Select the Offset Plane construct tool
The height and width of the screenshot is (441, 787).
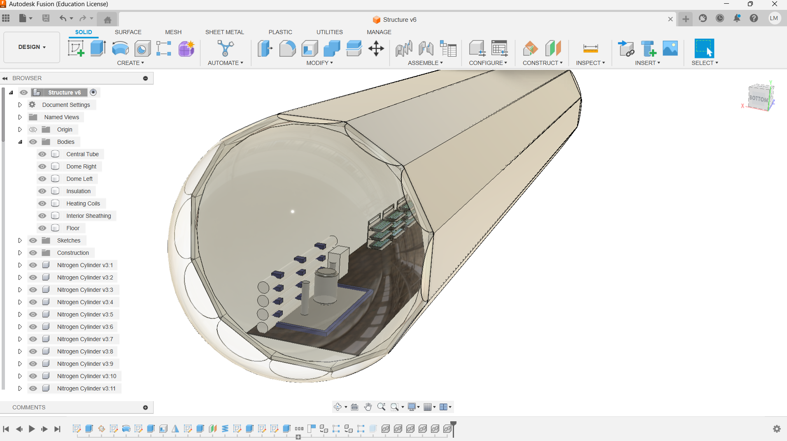click(x=531, y=48)
